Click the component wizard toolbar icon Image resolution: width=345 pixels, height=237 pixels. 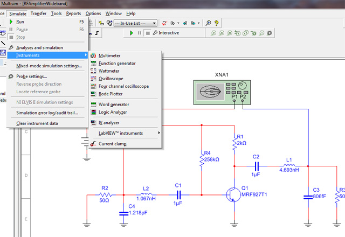(101, 23)
